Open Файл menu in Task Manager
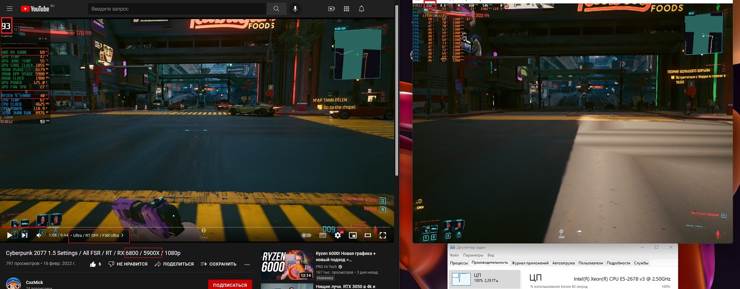The image size is (740, 289). click(454, 255)
